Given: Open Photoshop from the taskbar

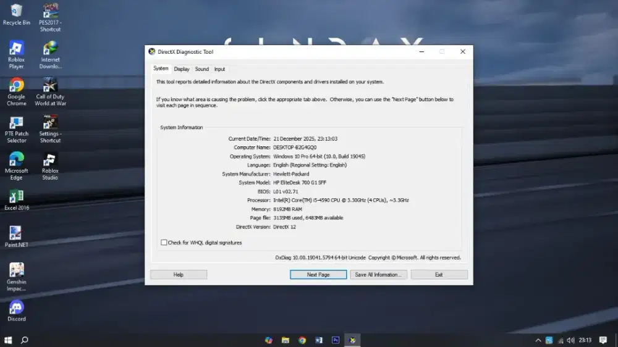Looking at the screenshot, I should coord(336,340).
